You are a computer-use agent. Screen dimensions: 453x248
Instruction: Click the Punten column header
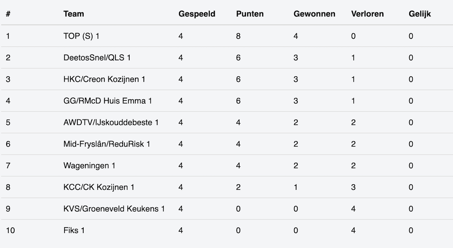pyautogui.click(x=250, y=14)
